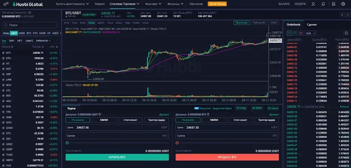
Task: Open the Центр Наград button
Action: point(217,4)
